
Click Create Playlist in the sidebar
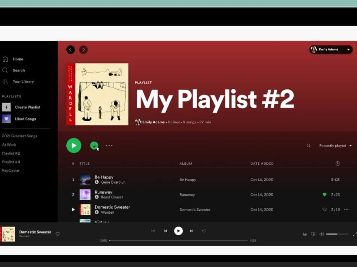pyautogui.click(x=21, y=107)
